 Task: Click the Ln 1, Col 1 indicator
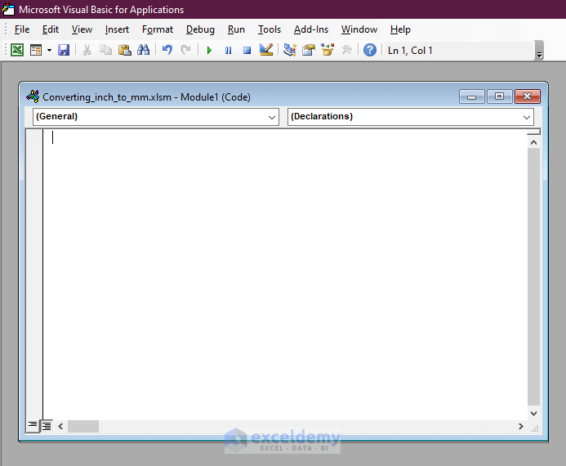coord(410,50)
